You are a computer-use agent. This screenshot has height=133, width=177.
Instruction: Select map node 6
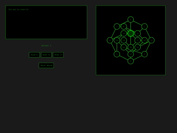click(110, 40)
